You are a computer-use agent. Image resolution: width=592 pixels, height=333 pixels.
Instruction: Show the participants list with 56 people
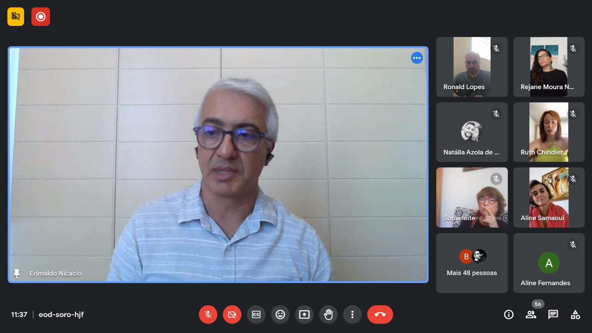point(531,314)
